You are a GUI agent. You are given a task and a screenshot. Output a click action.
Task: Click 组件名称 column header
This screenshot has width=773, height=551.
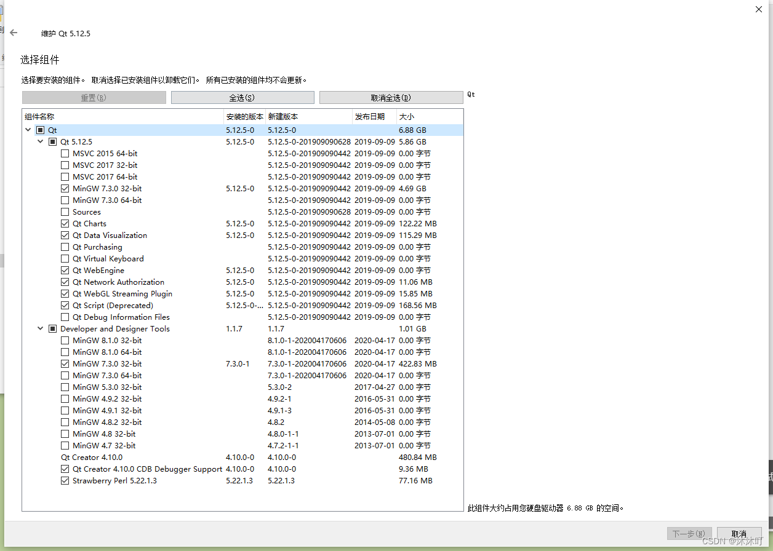pyautogui.click(x=123, y=117)
